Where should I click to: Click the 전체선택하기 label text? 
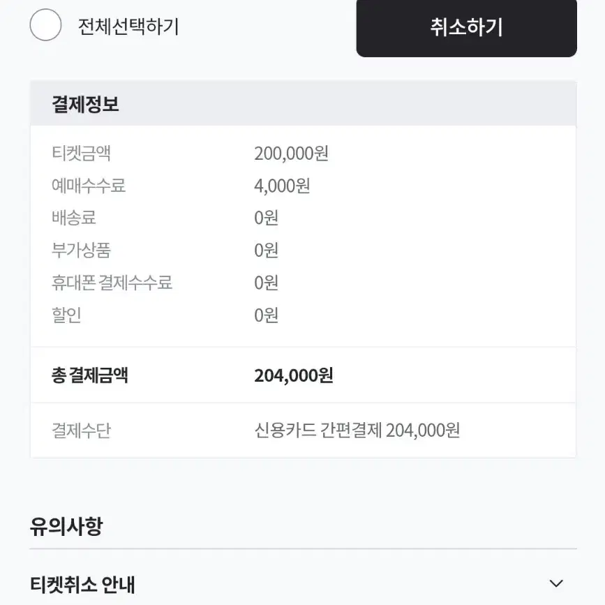[x=128, y=27]
